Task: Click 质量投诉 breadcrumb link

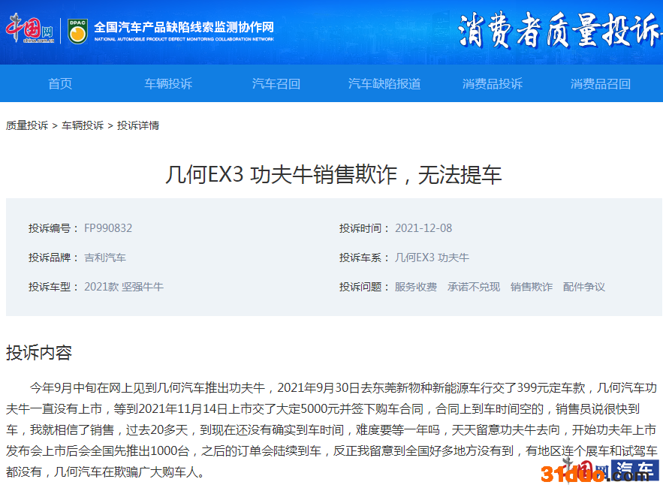Action: [x=27, y=125]
